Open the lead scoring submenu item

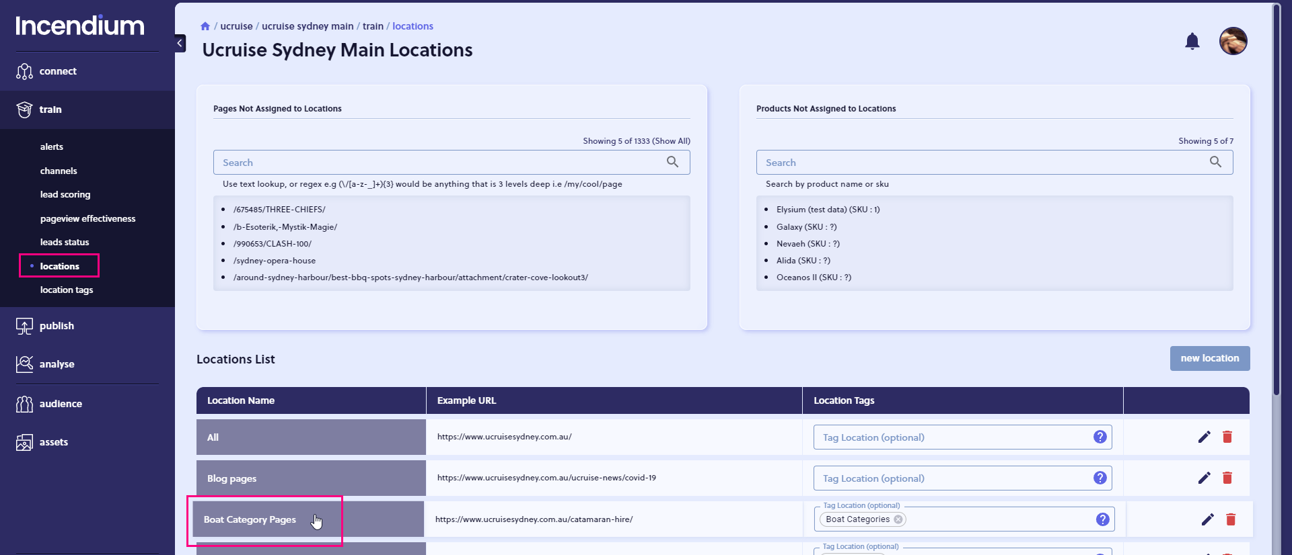point(65,195)
